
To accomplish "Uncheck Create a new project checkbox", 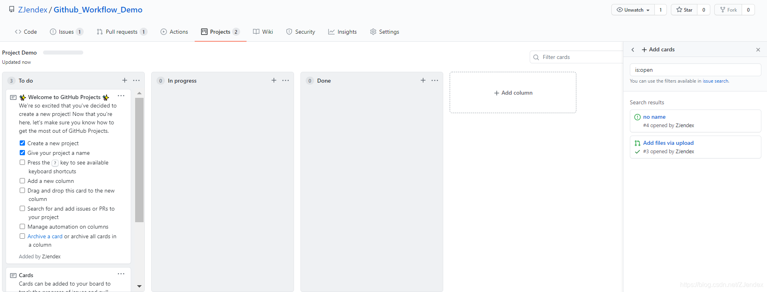I will pos(23,143).
